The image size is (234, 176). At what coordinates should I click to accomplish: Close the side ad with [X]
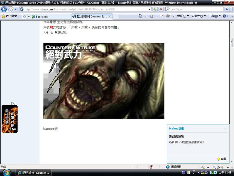(x=13, y=103)
